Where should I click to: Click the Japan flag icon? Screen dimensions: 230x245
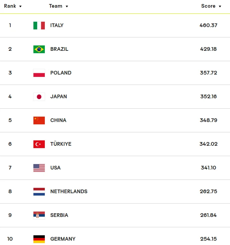pos(39,97)
